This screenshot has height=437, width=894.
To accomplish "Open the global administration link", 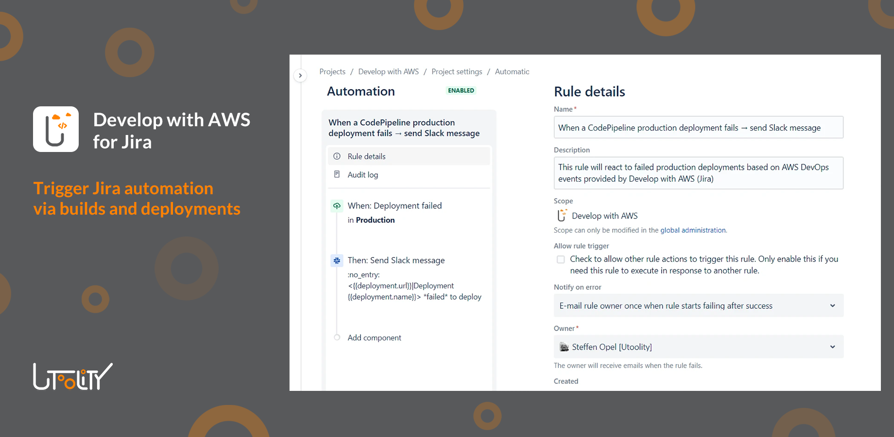I will click(693, 230).
